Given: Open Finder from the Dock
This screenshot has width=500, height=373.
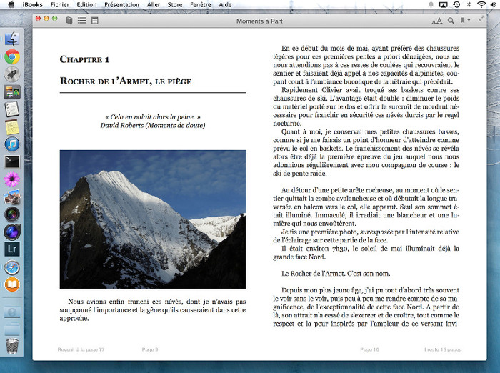Looking at the screenshot, I should tap(12, 39).
